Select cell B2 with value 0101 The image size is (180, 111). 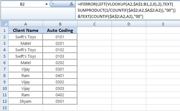click(60, 37)
